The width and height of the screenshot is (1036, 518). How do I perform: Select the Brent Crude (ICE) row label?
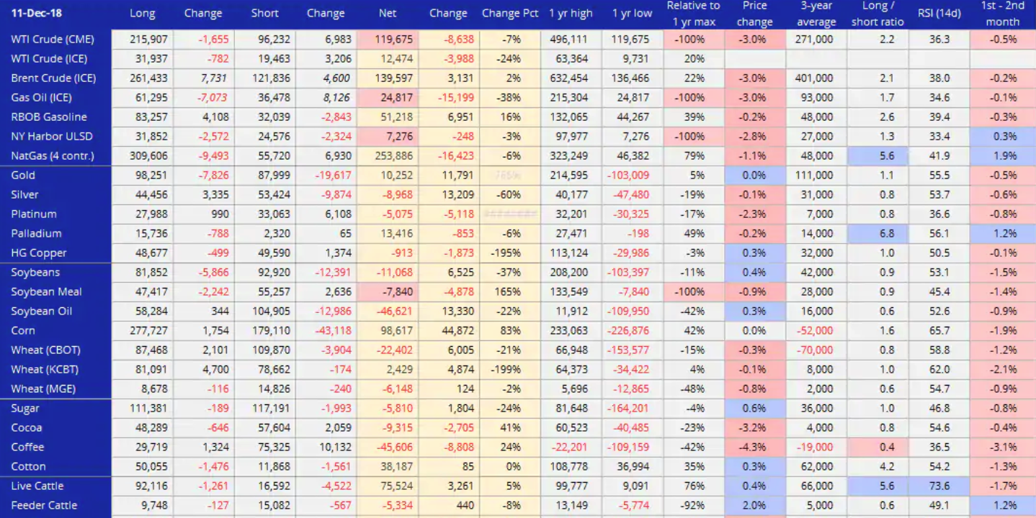tap(53, 78)
